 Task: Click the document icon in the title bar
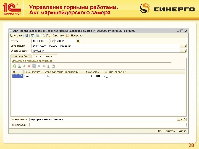click(x=11, y=31)
